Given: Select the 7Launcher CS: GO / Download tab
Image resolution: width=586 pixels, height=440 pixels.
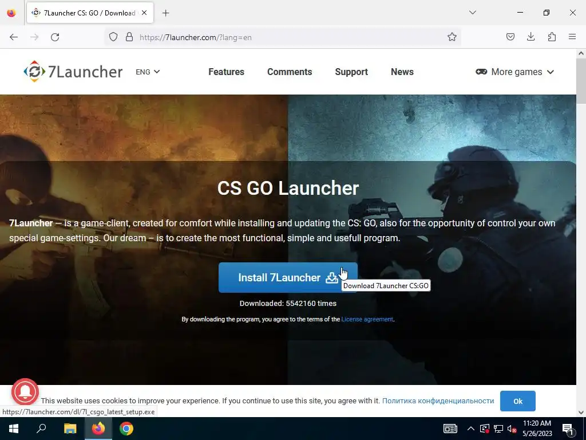Looking at the screenshot, I should [90, 13].
